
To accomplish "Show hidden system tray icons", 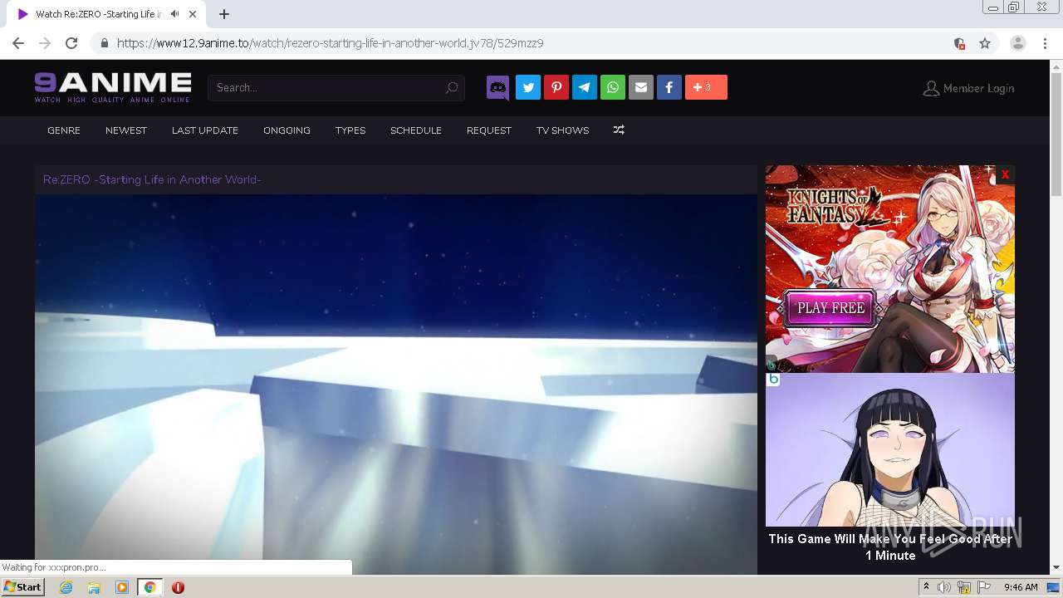I will coord(926,587).
